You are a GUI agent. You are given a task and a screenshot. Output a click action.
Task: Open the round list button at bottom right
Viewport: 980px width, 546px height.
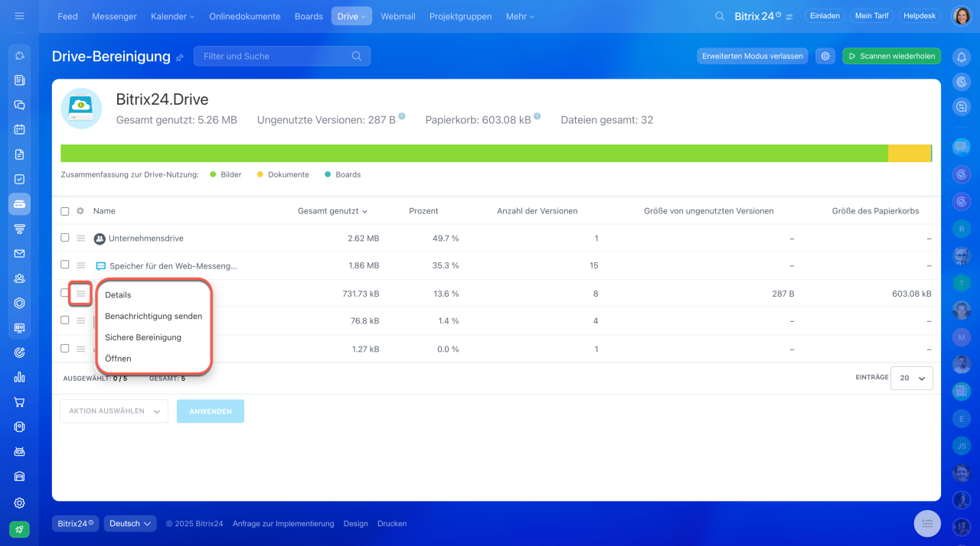click(927, 523)
